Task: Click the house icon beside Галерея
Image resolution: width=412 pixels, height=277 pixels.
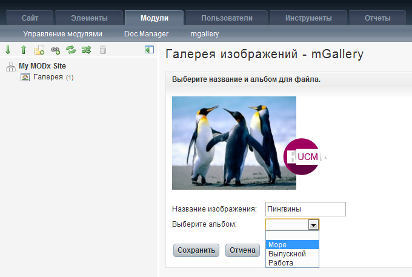Action: 25,77
